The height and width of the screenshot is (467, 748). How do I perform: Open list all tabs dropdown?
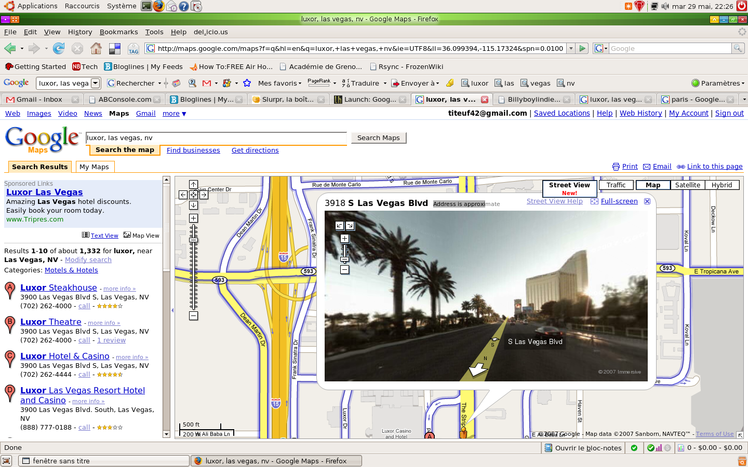click(744, 99)
